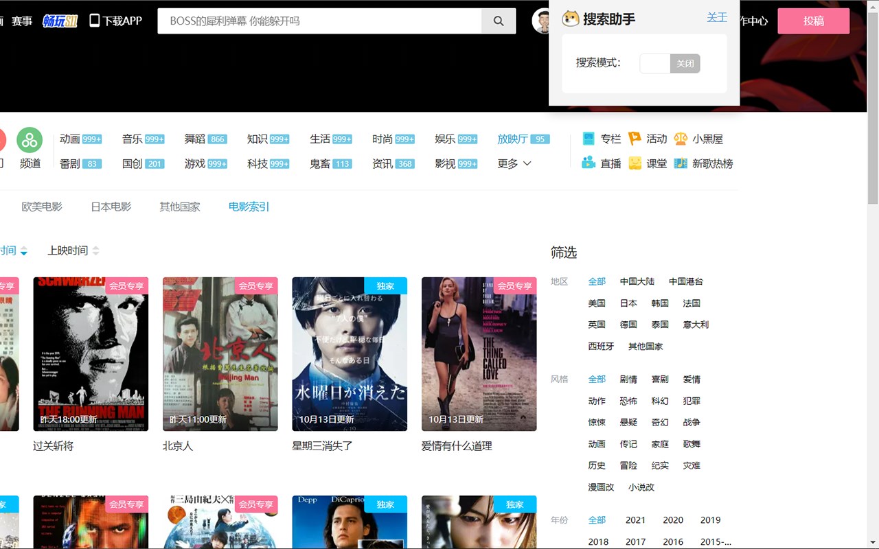This screenshot has height=549, width=879.
Task: Open the 科技 category
Action: (x=258, y=163)
